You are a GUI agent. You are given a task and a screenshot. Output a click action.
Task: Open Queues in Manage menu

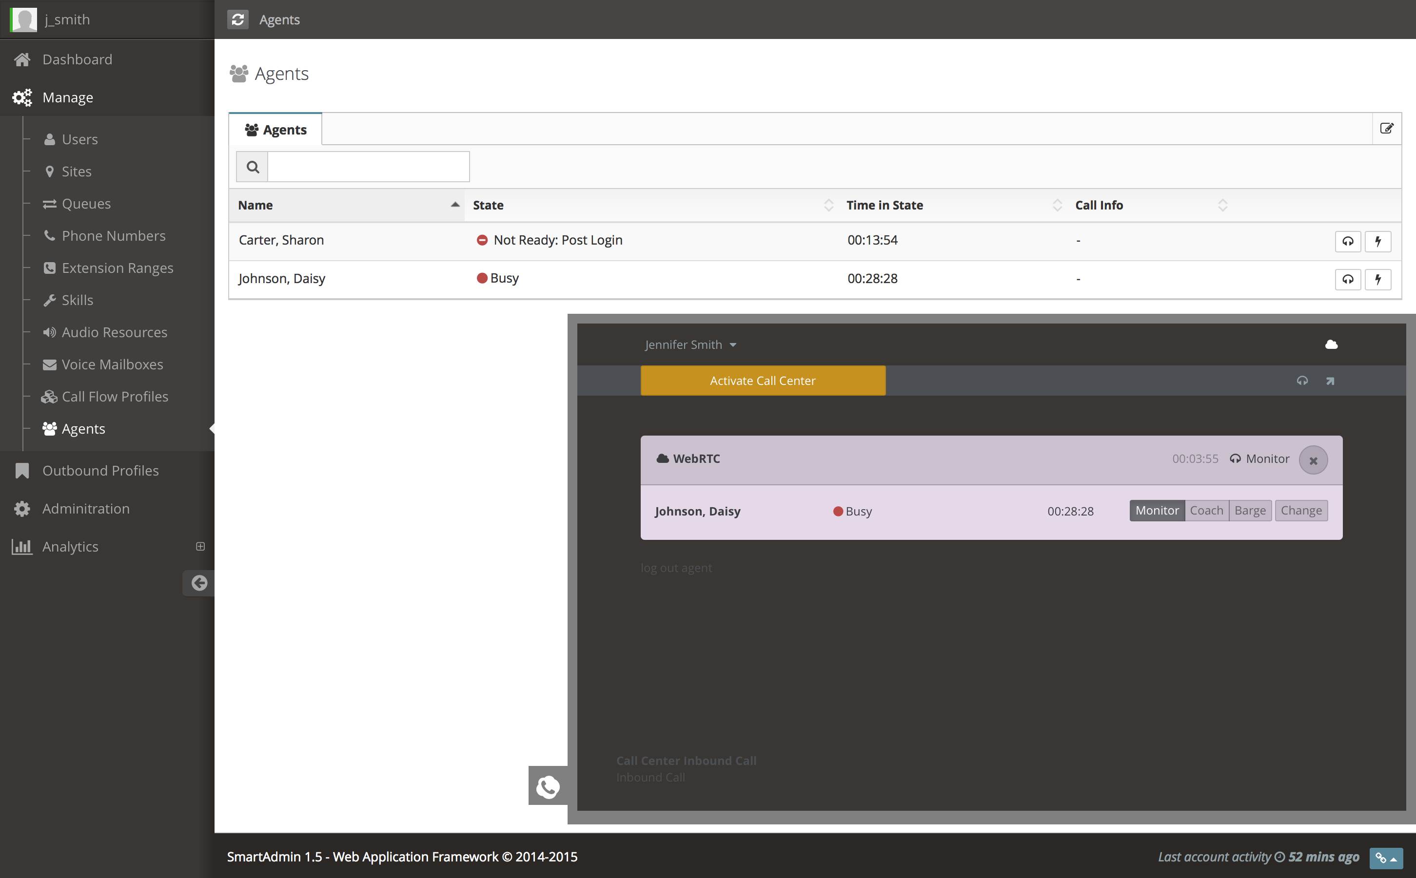[x=86, y=204]
